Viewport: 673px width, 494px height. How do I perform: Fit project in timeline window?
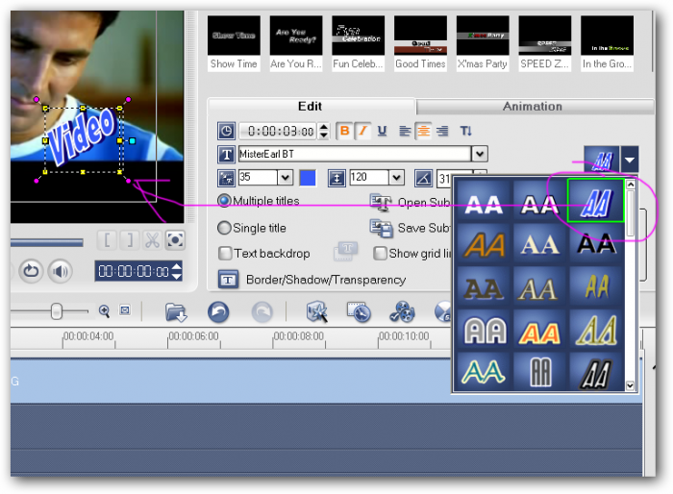coord(125,309)
